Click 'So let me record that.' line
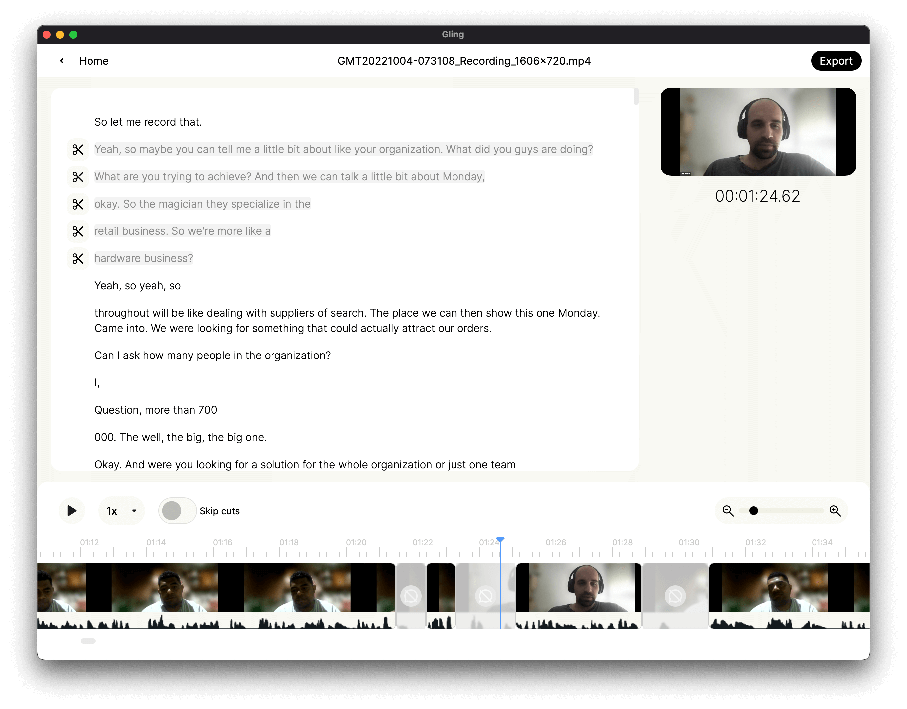This screenshot has width=907, height=709. click(148, 122)
